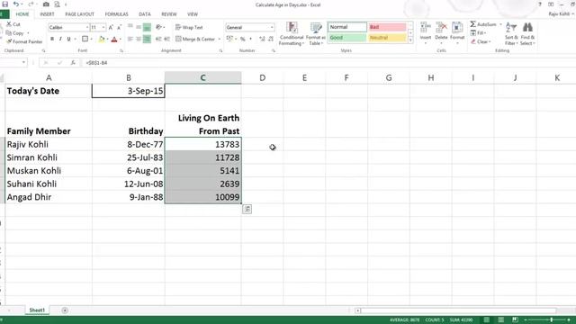
Task: Click Merge & Center
Action: [x=195, y=39]
